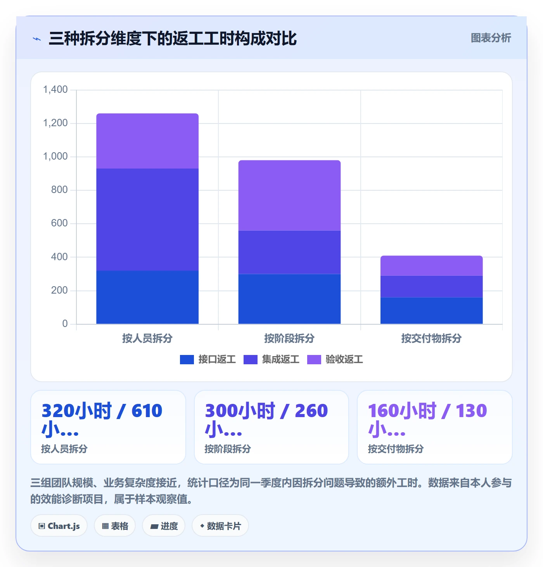543x567 pixels.
Task: Open the 320小时 / 610 data card
Action: pos(108,427)
